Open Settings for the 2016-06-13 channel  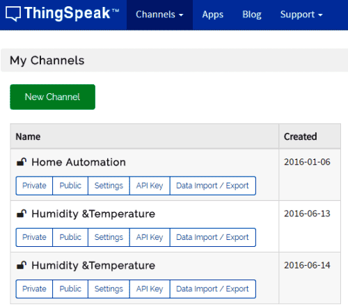[109, 237]
